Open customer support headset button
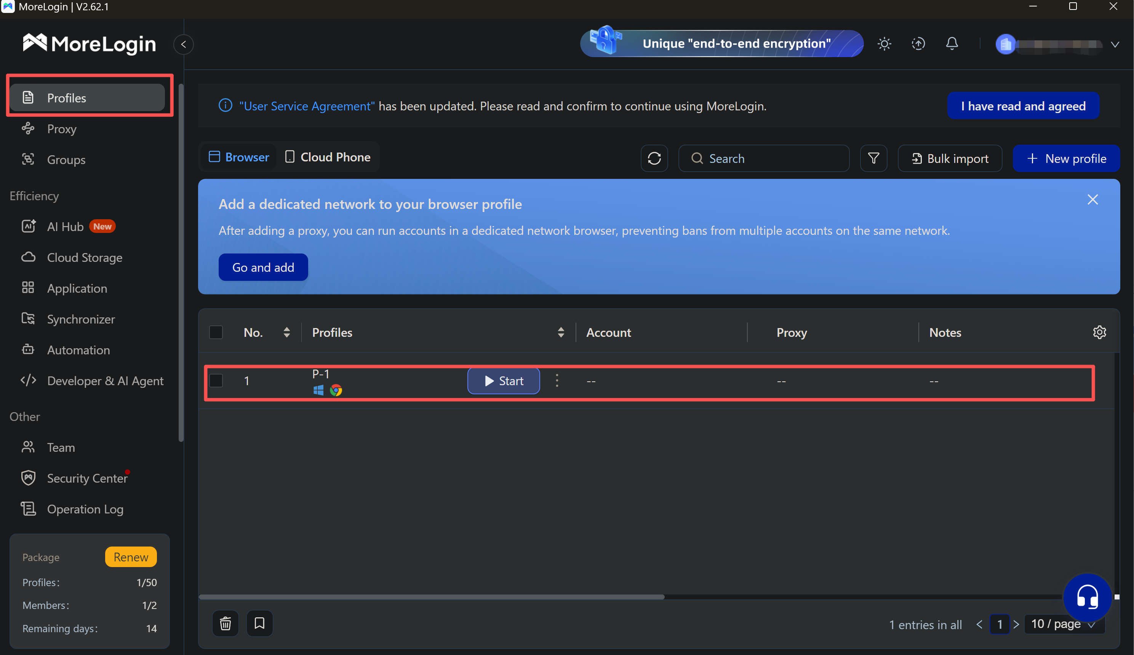1134x655 pixels. pyautogui.click(x=1087, y=598)
